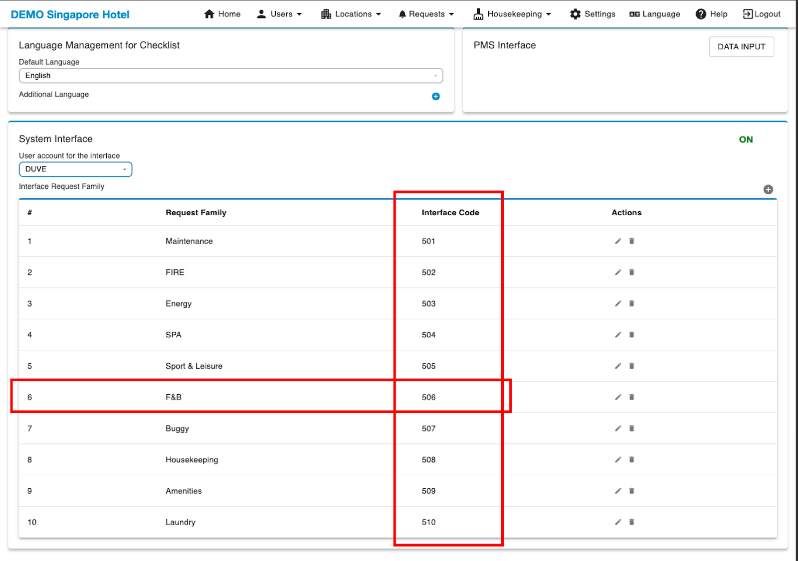The width and height of the screenshot is (798, 561).
Task: Open the Requests navigation menu
Action: 426,14
